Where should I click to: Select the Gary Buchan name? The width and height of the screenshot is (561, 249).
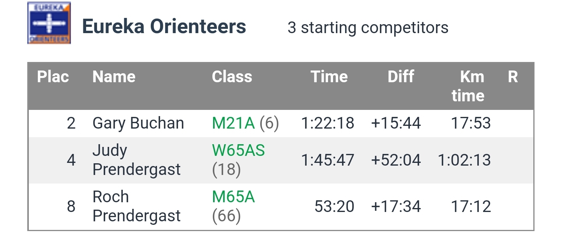tap(138, 123)
